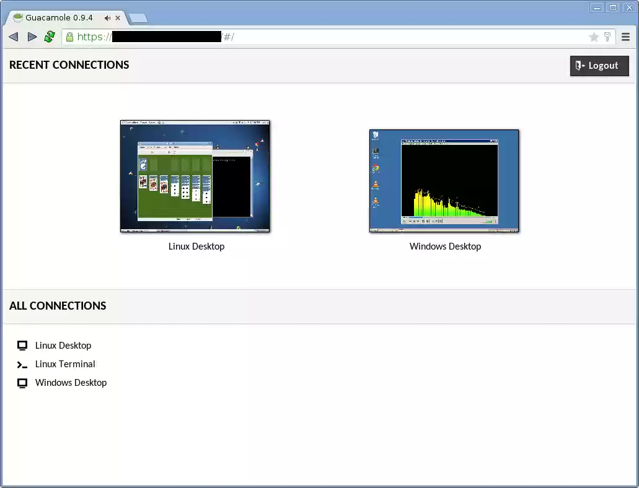Maximize the browser window

[x=613, y=7]
